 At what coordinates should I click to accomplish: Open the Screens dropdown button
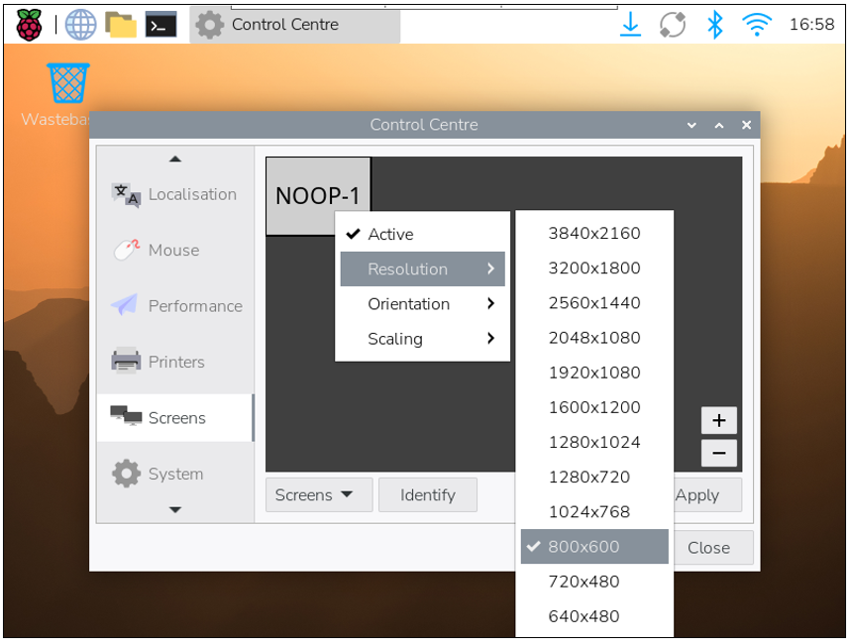[319, 495]
